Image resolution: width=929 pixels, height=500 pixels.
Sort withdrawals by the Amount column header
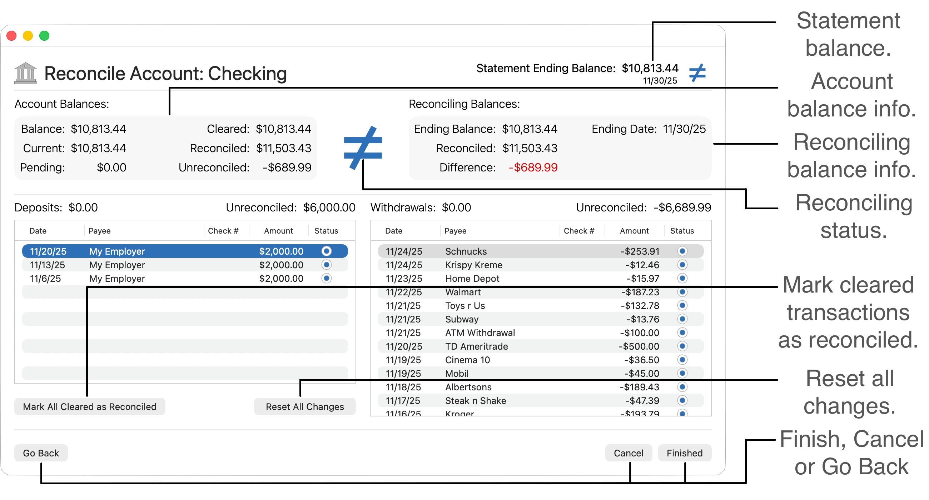(x=634, y=231)
